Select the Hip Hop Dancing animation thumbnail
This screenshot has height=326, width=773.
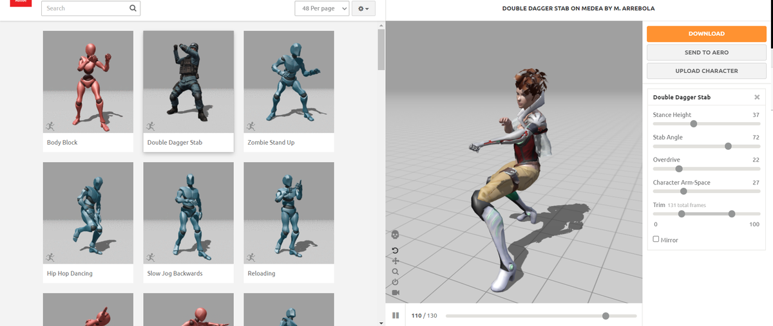(88, 213)
